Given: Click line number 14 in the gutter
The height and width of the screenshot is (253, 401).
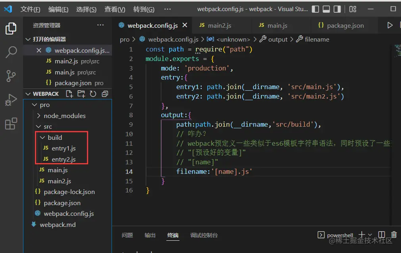Looking at the screenshot, I should [x=129, y=172].
